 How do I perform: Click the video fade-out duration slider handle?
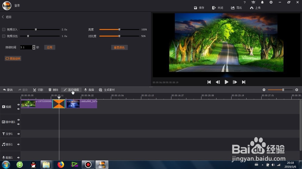28,36
